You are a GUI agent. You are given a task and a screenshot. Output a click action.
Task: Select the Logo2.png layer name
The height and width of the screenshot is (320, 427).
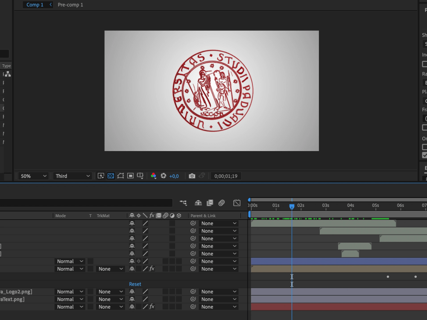(x=16, y=291)
